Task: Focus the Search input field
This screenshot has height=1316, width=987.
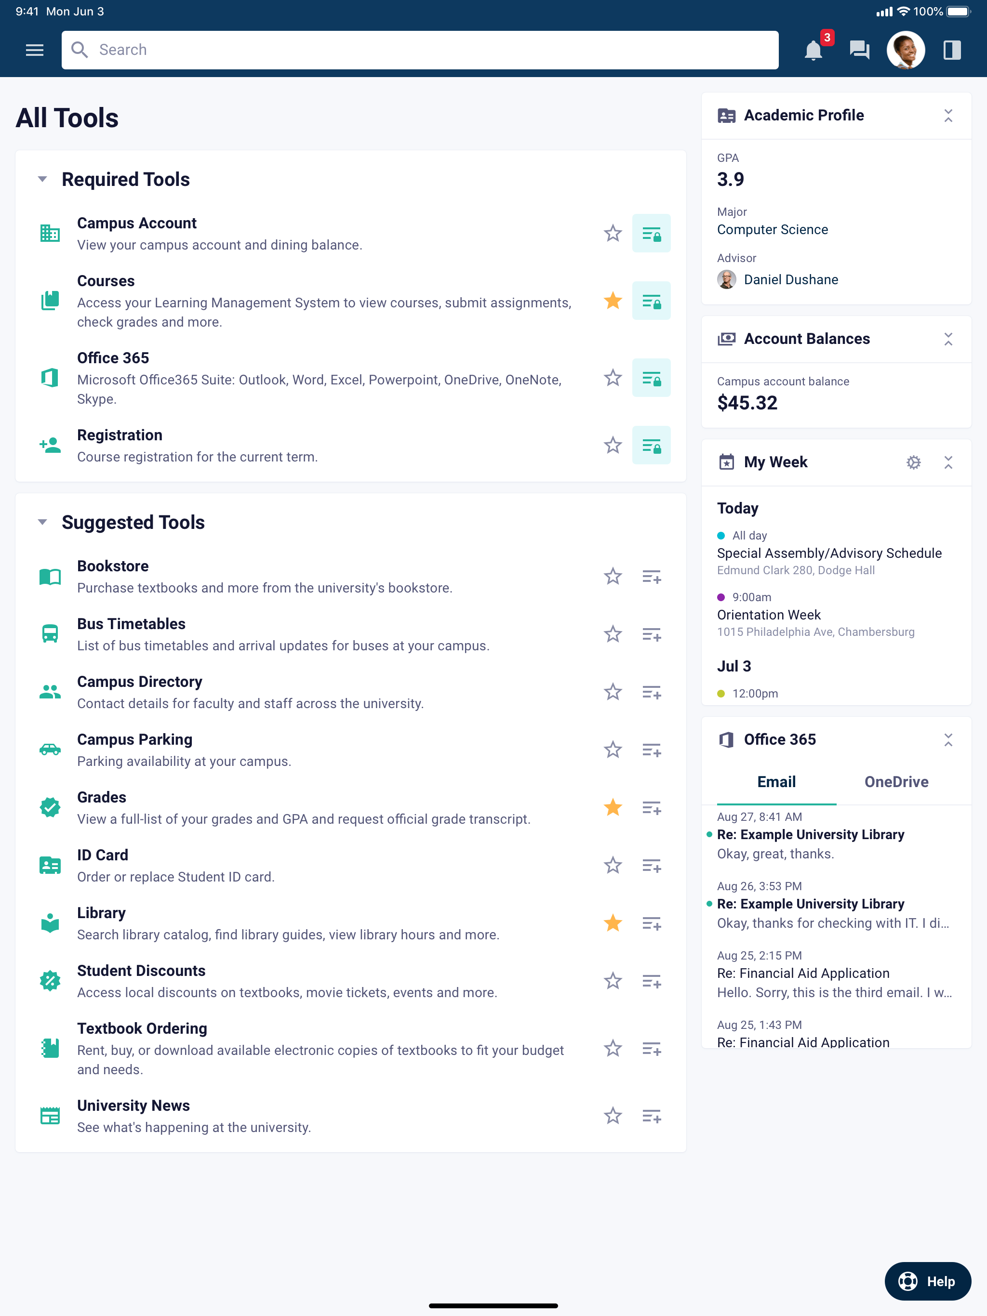Action: (420, 50)
